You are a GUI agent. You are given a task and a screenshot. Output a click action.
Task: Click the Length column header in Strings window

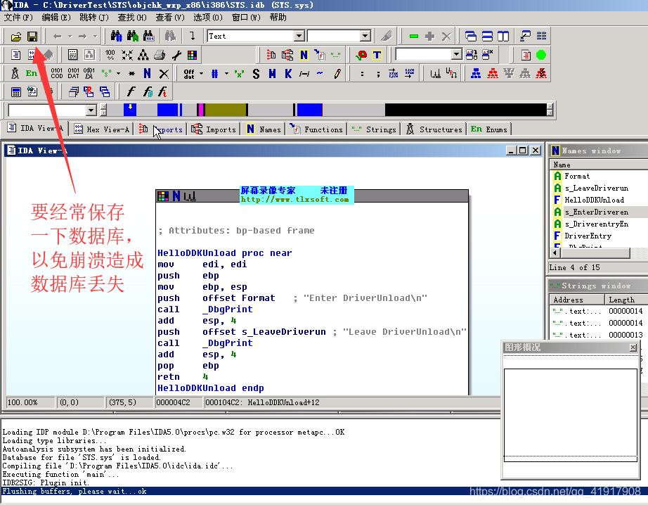(x=626, y=300)
